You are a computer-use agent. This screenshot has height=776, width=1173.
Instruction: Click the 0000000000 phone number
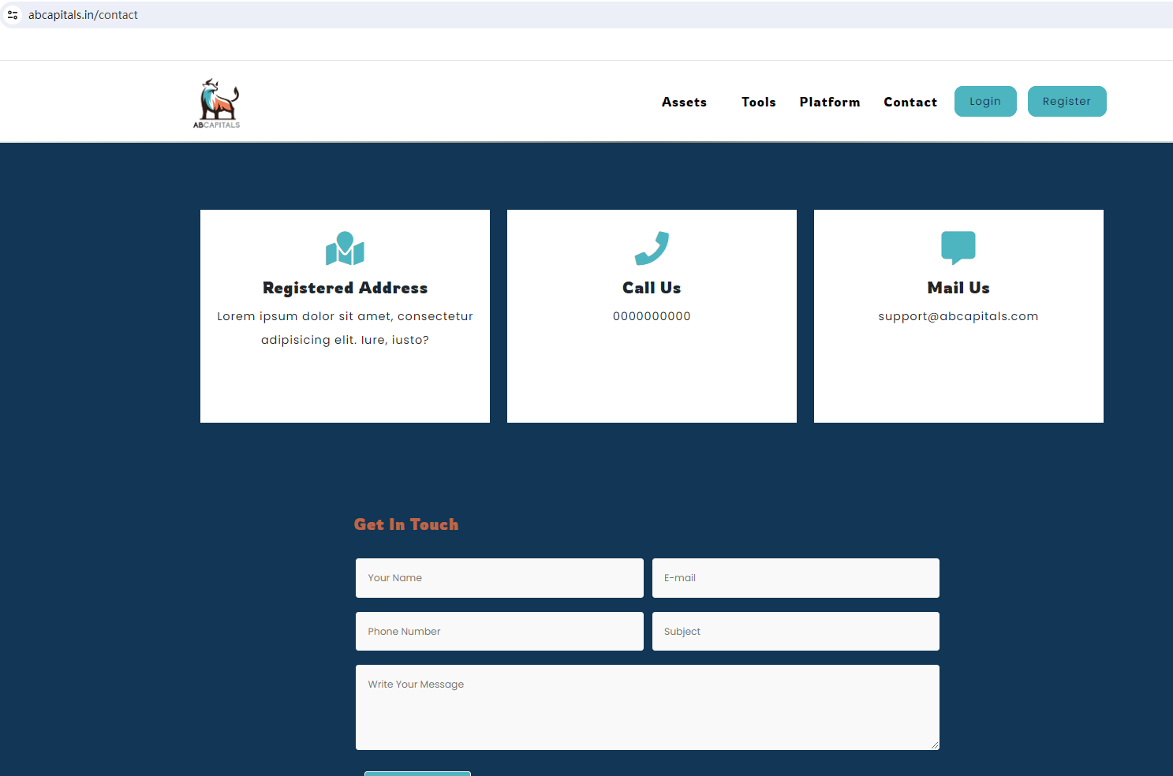tap(652, 316)
